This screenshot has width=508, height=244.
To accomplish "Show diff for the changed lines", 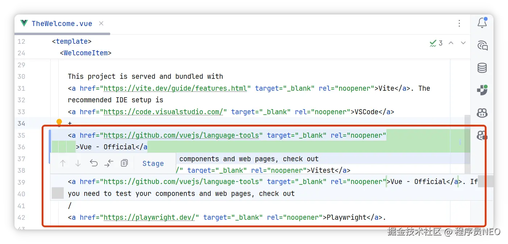I will pos(109,163).
